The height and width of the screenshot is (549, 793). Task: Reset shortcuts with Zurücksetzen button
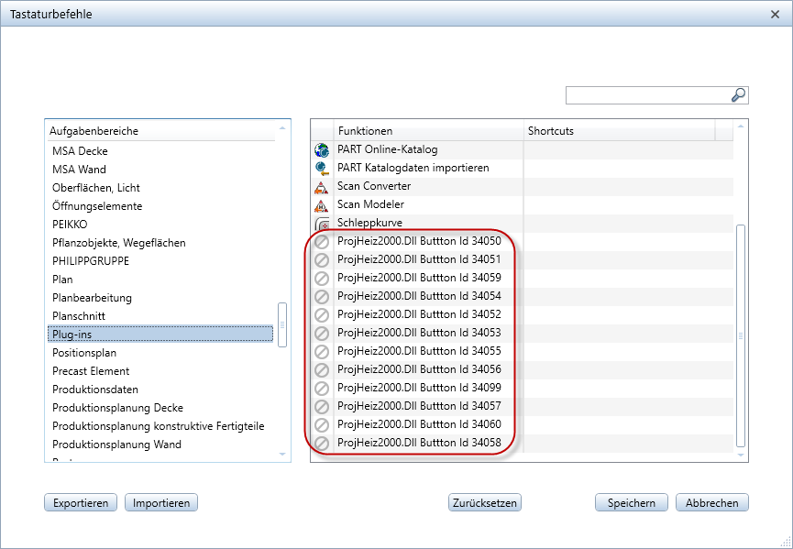(x=484, y=503)
